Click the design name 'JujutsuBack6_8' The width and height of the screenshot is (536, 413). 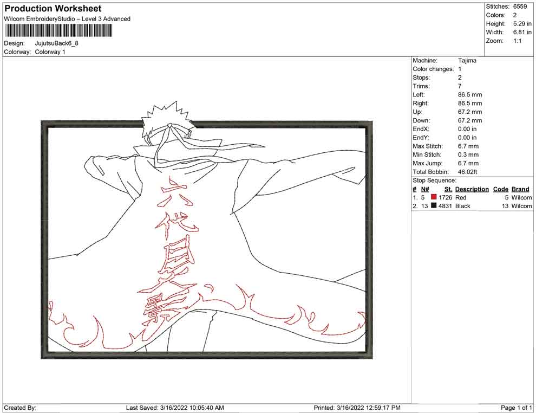point(56,43)
